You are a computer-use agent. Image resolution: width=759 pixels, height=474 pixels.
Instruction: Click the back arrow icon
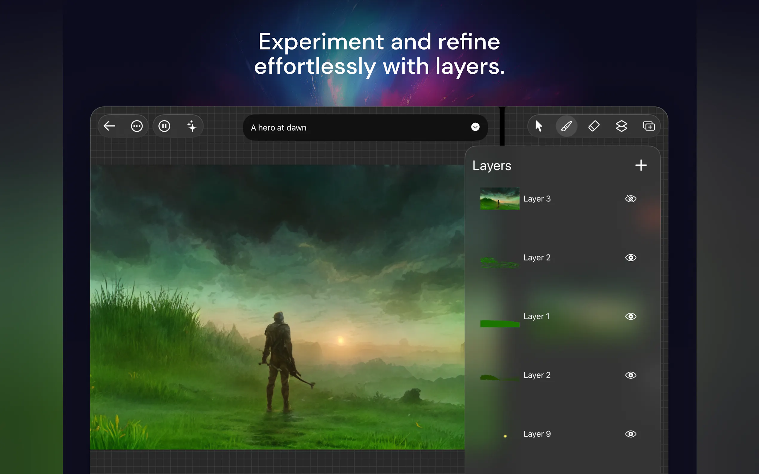pyautogui.click(x=109, y=126)
